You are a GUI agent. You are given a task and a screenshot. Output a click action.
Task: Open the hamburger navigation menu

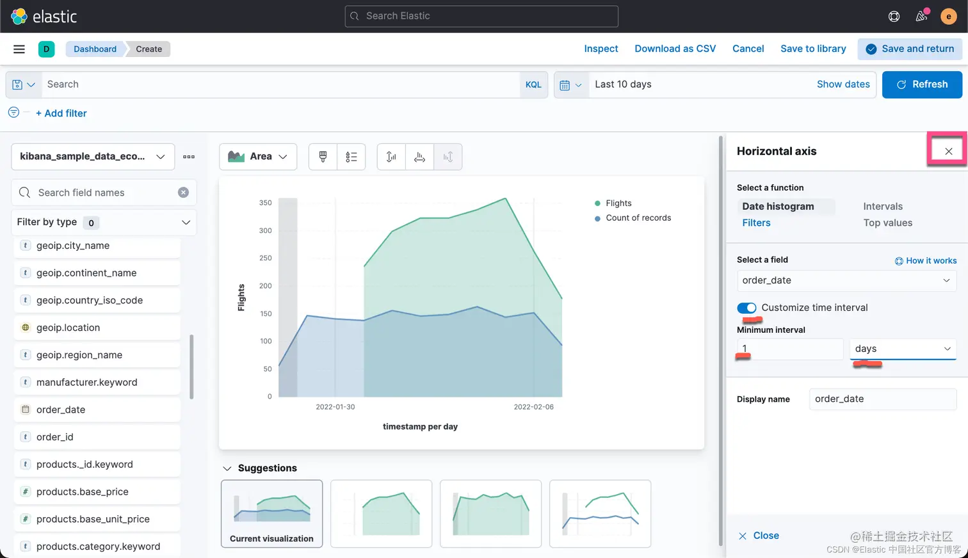(19, 49)
